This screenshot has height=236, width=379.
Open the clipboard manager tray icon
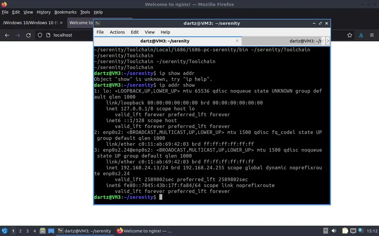pos(345,231)
